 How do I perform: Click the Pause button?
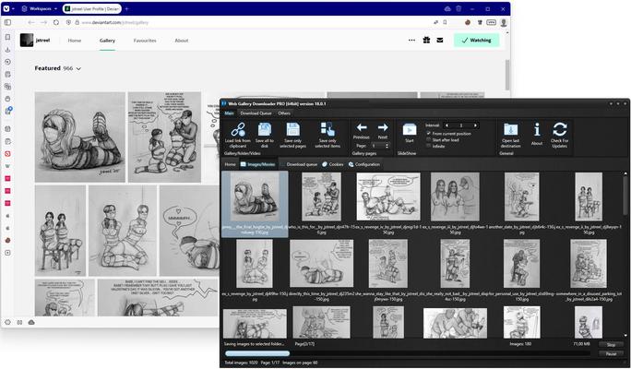point(611,353)
